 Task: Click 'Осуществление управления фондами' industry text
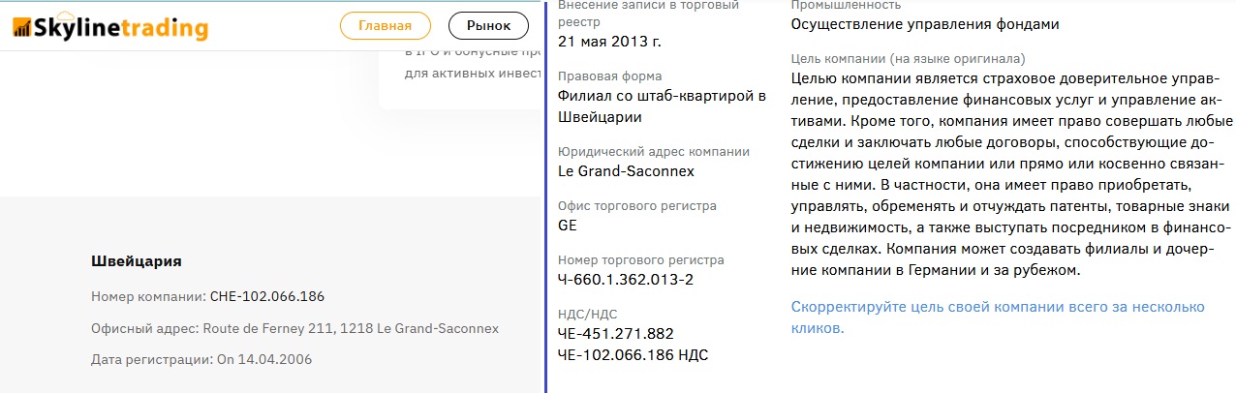point(924,24)
